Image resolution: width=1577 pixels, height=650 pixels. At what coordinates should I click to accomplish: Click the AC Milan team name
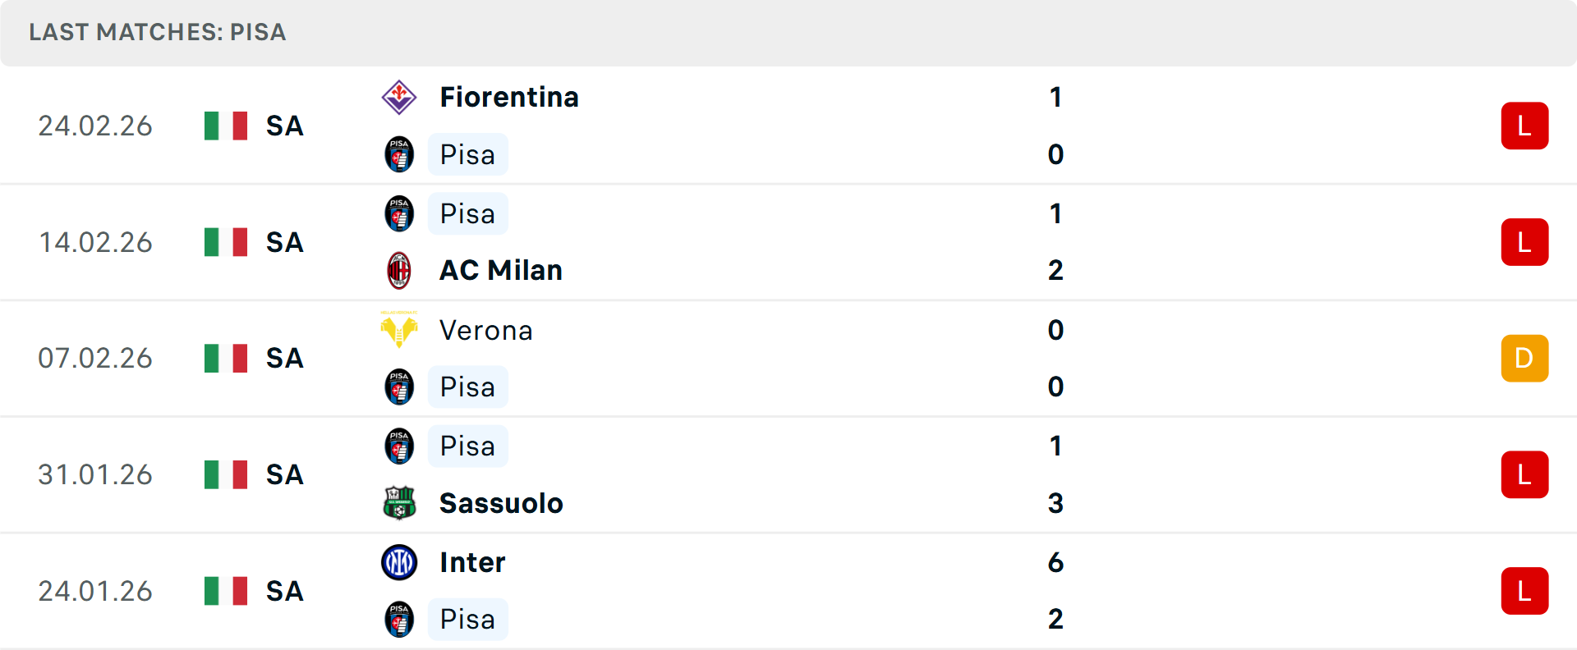click(x=501, y=270)
